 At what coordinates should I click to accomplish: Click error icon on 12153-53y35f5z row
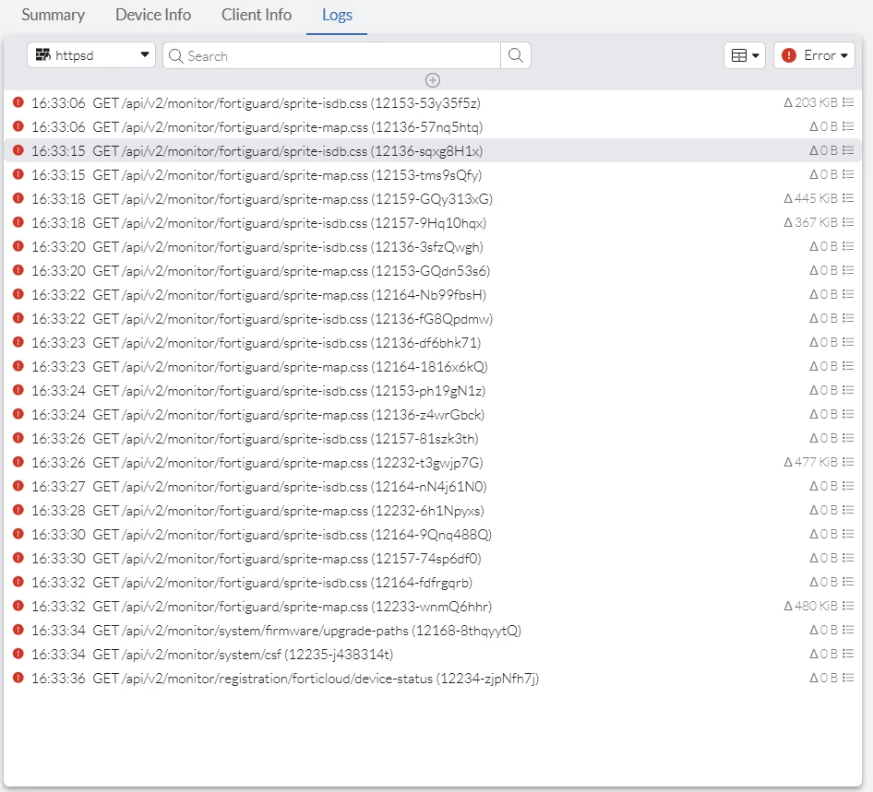coord(18,102)
